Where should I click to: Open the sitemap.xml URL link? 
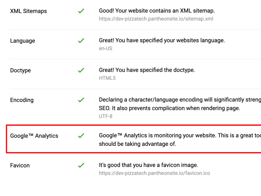tap(156, 19)
